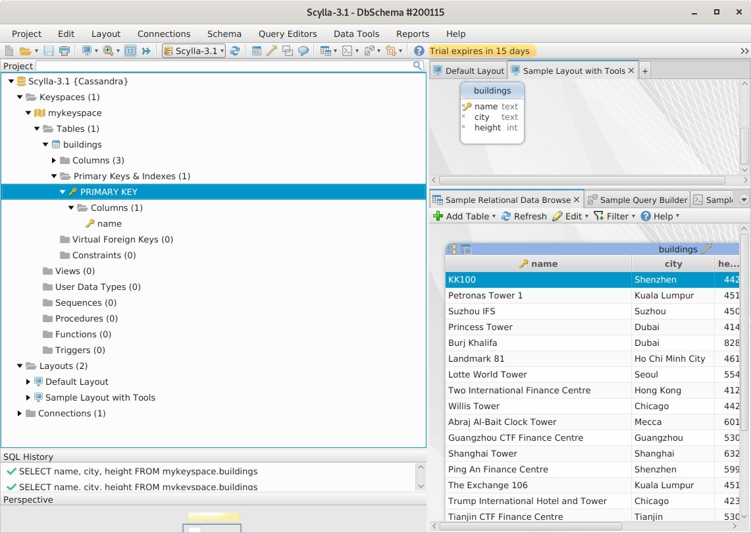This screenshot has width=751, height=533.
Task: Click the data browse vertical scrollbar
Action: 744,331
